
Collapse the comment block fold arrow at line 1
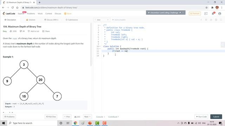coord(100,25)
